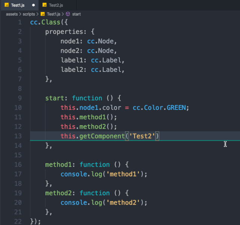Click the 'properties' keyword on line 2
This screenshot has width=240, height=225.
pyautogui.click(x=64, y=32)
